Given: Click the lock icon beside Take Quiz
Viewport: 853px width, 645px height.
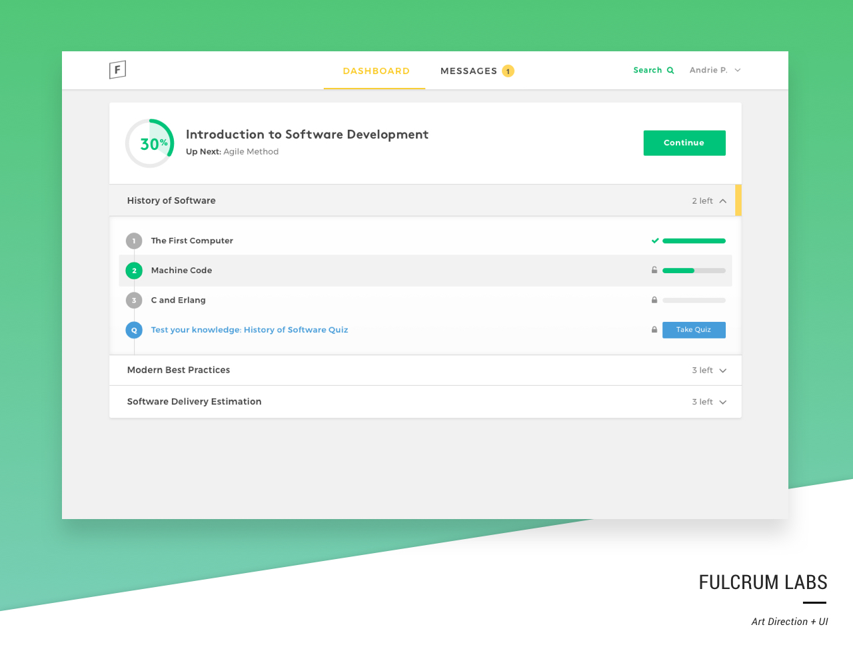Looking at the screenshot, I should pos(654,330).
